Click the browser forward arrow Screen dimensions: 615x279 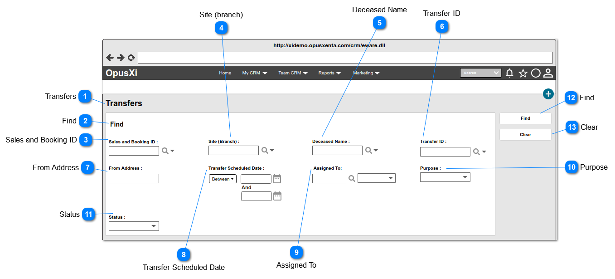click(121, 58)
